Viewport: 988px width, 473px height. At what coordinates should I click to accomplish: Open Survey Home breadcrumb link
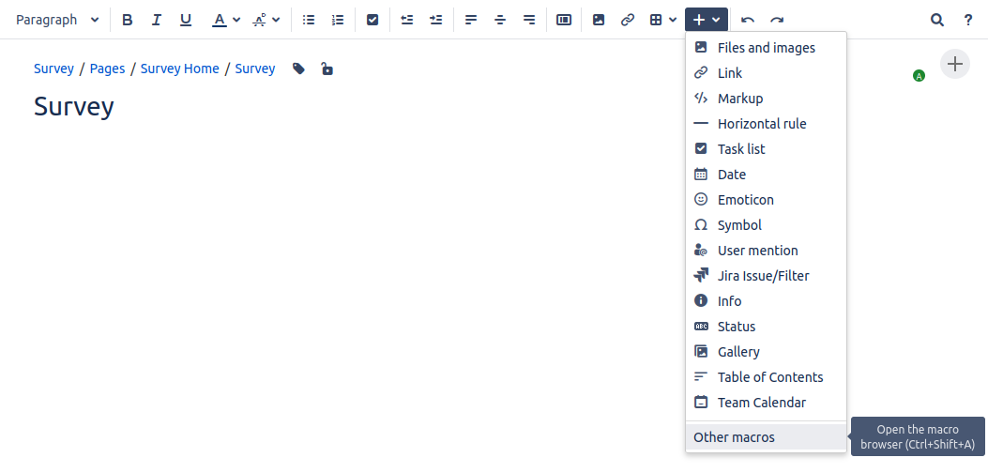[180, 69]
